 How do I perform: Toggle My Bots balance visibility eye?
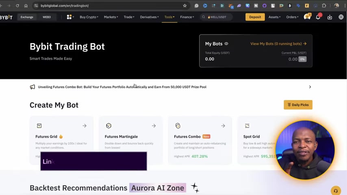pyautogui.click(x=226, y=43)
